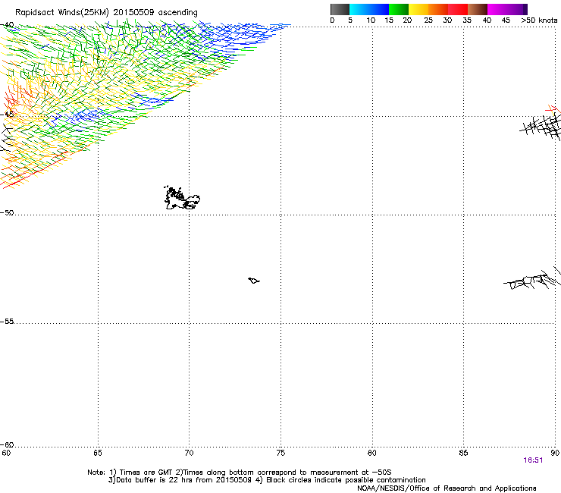
Task: Click the cyan-blue 5-15 knots legend swatch
Action: (369, 9)
